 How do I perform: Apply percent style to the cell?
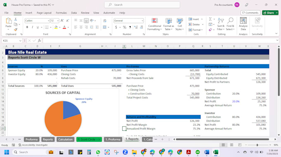coord(124,27)
